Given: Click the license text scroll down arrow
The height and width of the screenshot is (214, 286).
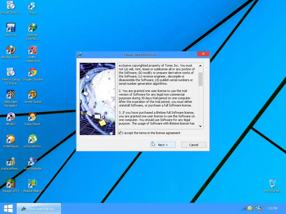Looking at the screenshot, I should (x=201, y=126).
